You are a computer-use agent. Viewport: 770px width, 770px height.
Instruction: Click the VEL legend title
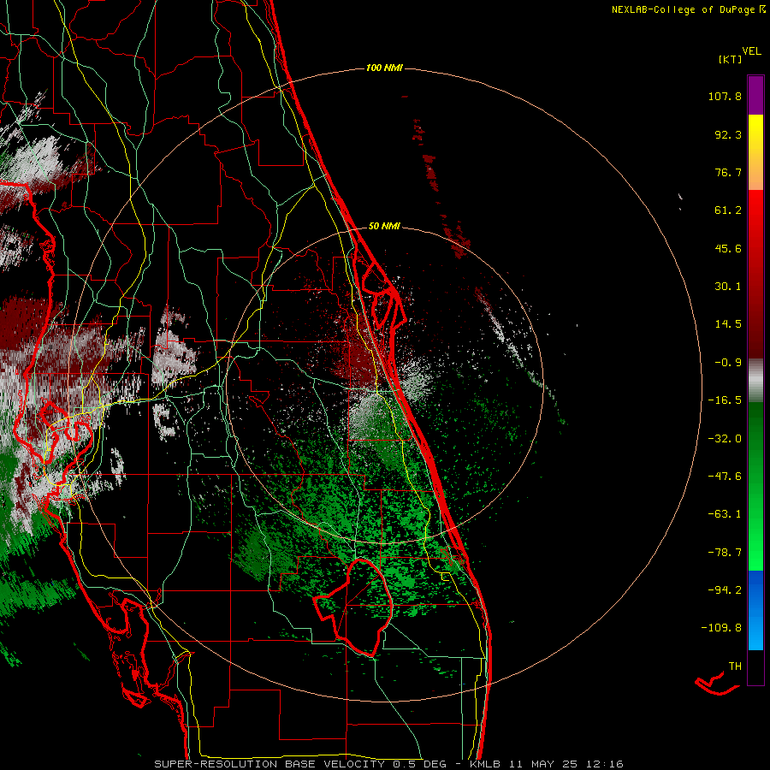point(751,51)
